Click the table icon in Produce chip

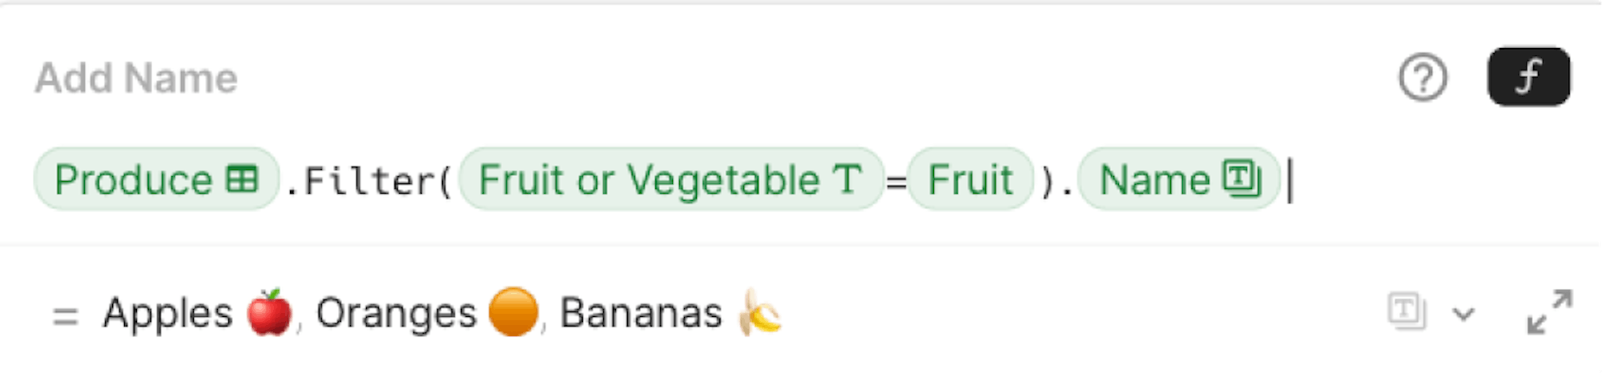242,178
